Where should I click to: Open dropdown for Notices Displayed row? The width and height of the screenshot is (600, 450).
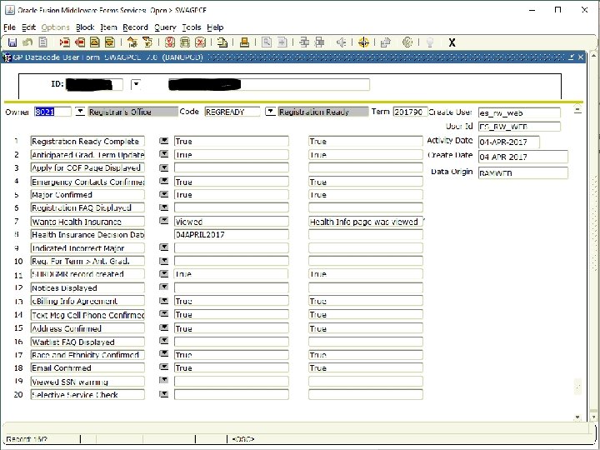164,287
